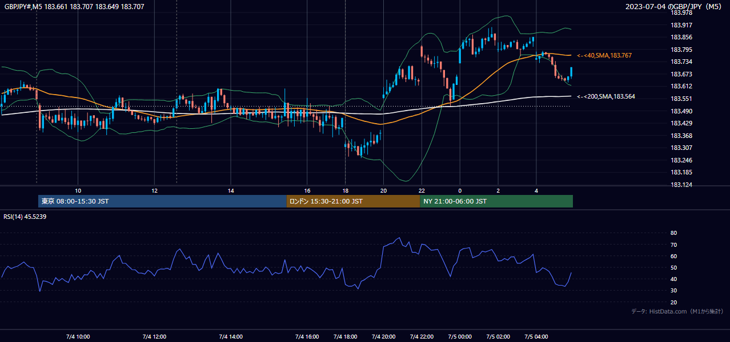Click the 7/5 02:00 date label

click(498, 337)
